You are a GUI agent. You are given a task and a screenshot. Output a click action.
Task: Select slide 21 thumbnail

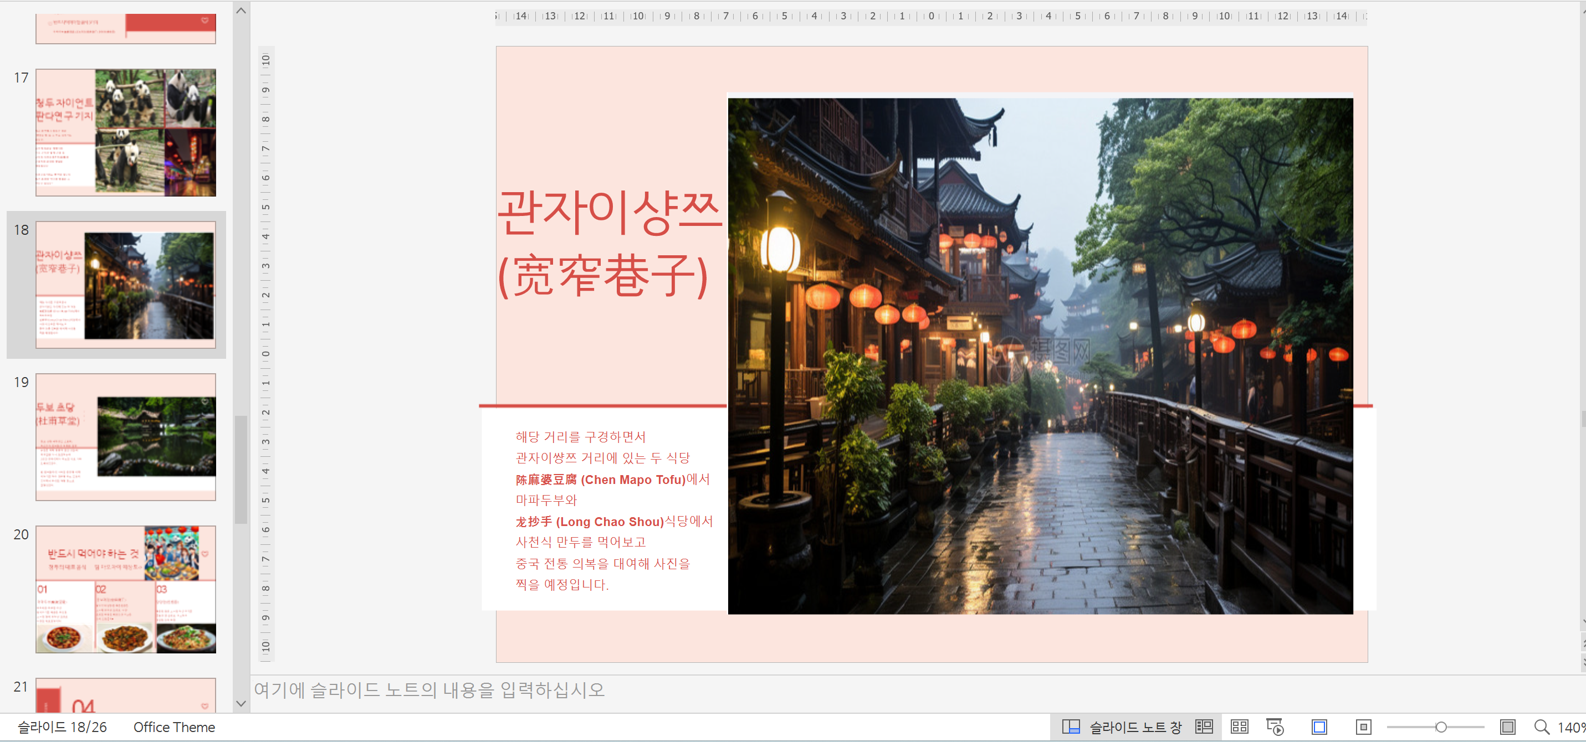click(x=126, y=695)
